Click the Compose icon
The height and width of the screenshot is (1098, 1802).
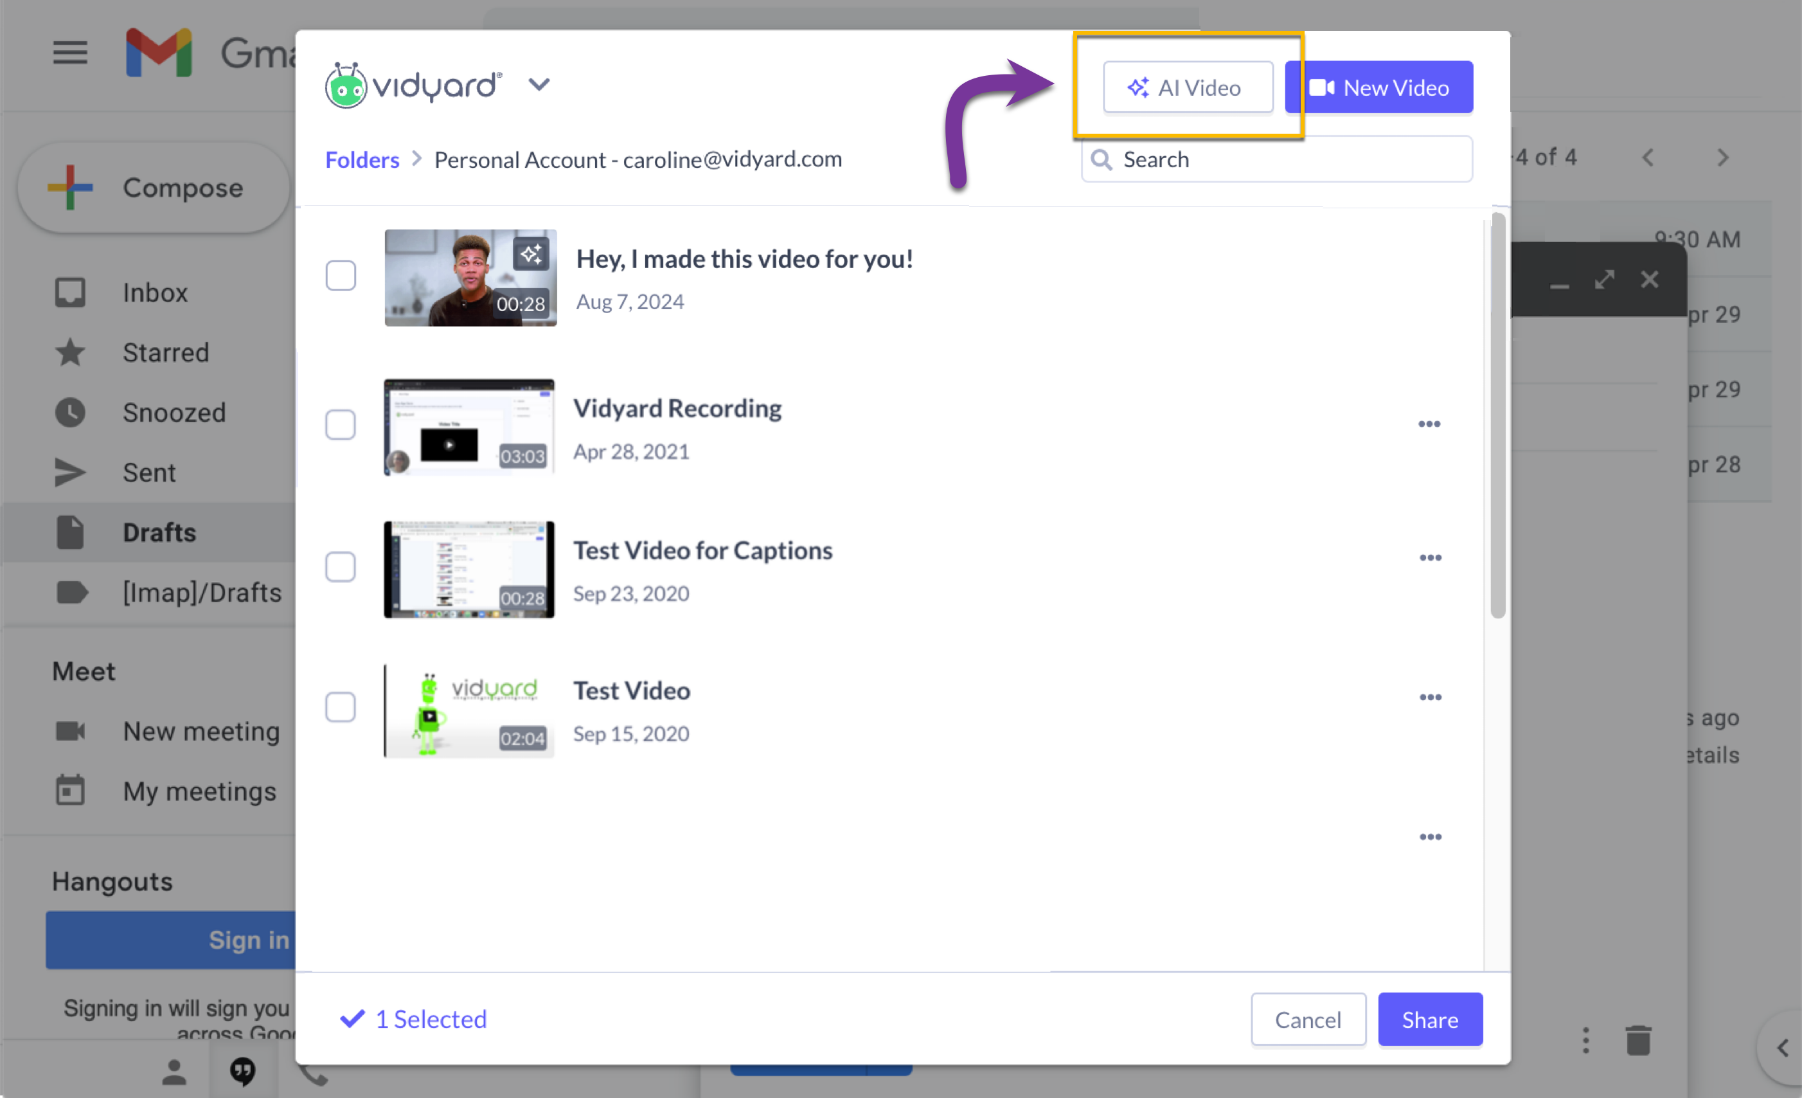click(68, 187)
